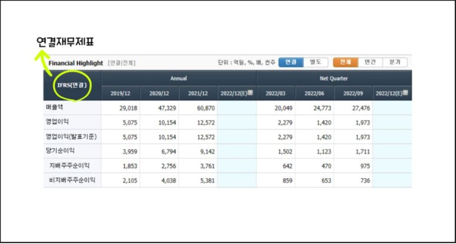This screenshot has width=456, height=244.
Task: Click the Financial Highlight title
Action: point(75,63)
